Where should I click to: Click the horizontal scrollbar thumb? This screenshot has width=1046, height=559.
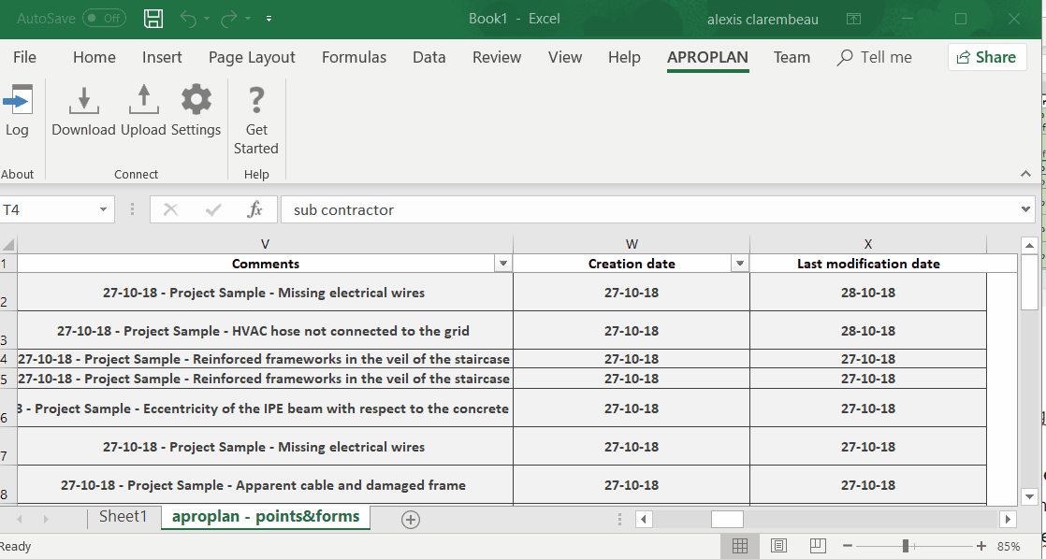727,519
